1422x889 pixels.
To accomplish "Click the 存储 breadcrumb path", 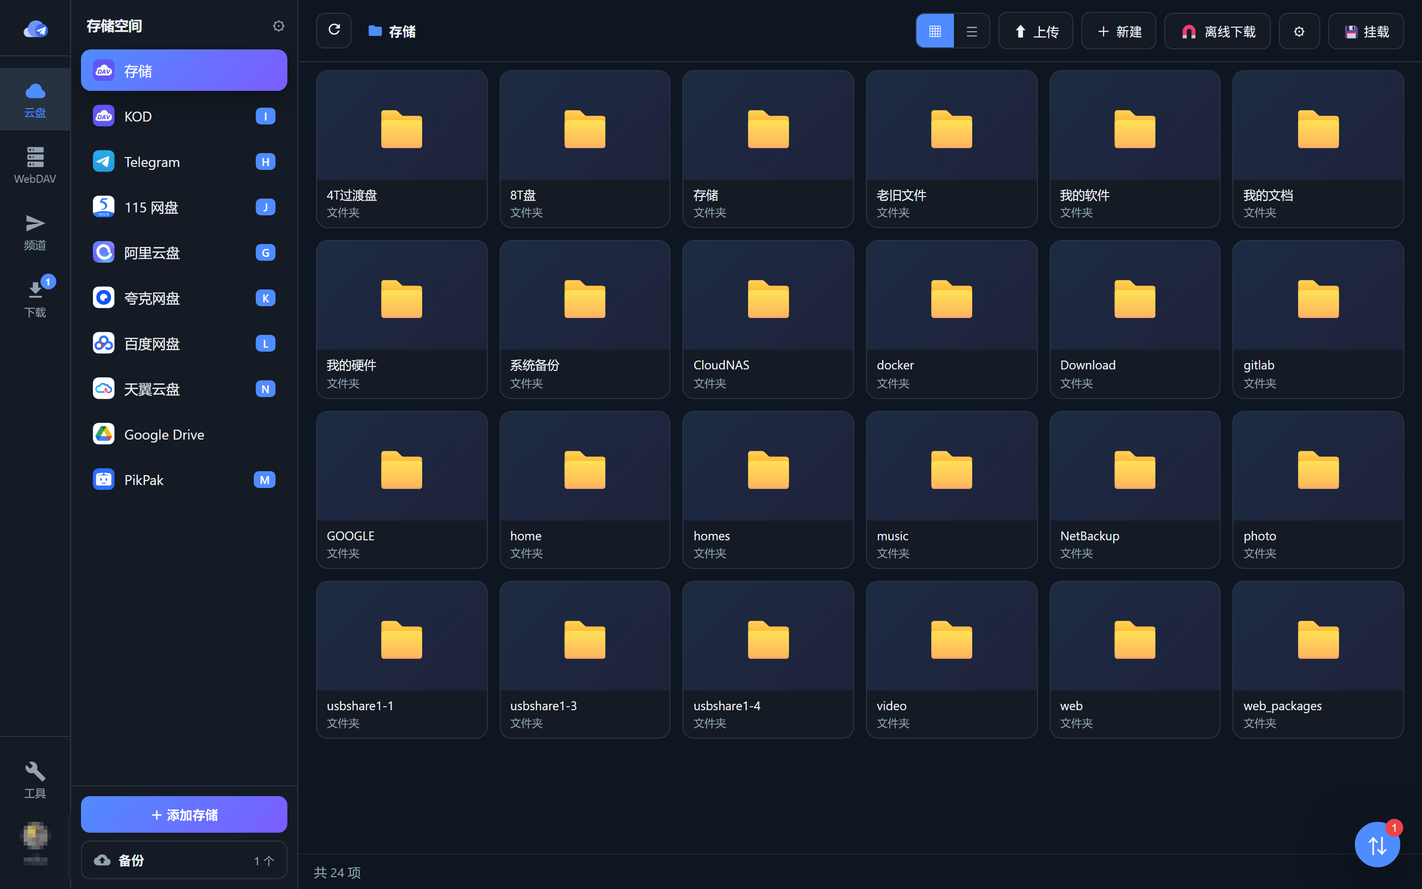I will 392,31.
